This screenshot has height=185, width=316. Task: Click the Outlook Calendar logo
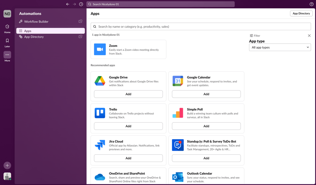178,177
